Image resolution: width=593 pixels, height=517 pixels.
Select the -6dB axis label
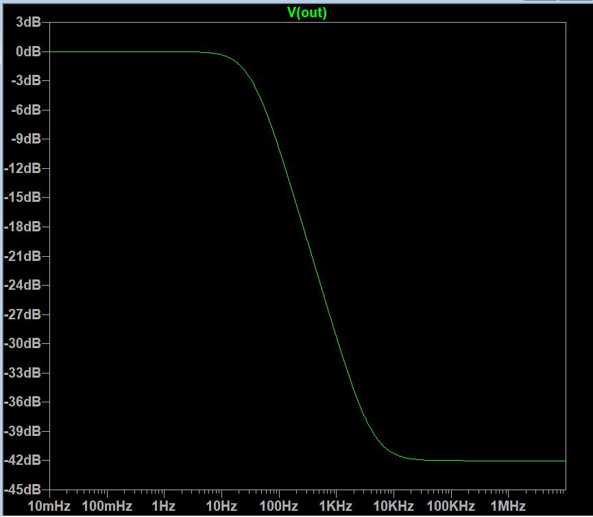(26, 110)
